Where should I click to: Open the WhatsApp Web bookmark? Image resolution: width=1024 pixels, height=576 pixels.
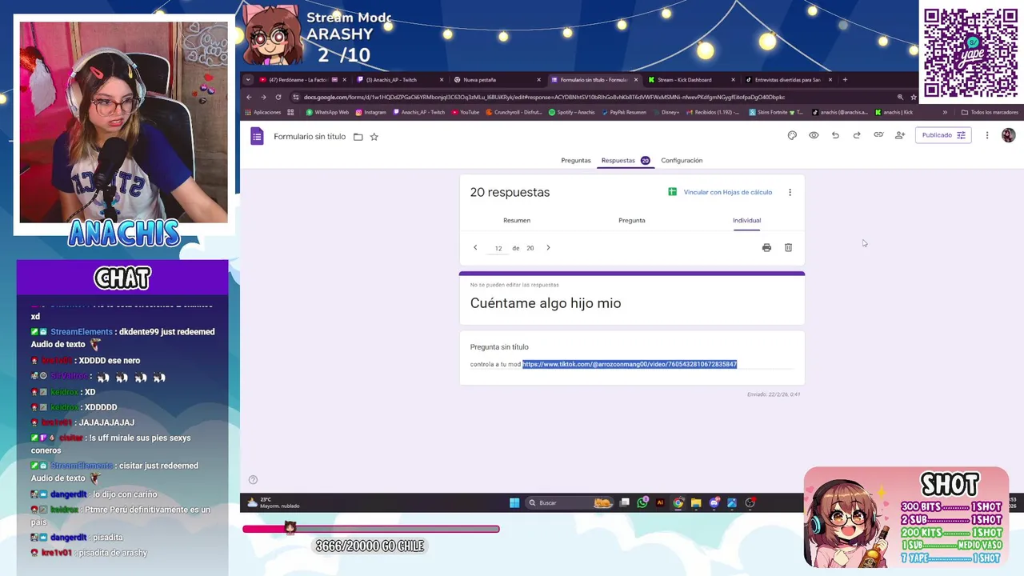[x=327, y=113]
